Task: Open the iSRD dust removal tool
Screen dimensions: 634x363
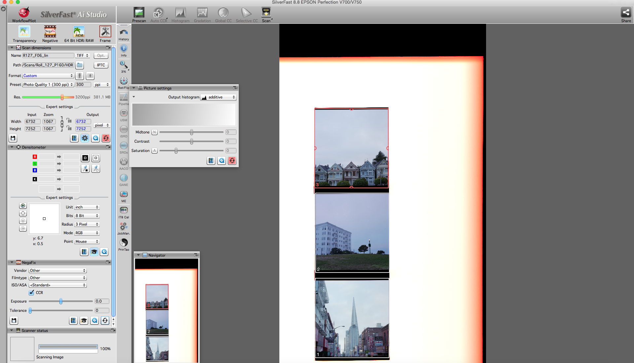Action: tap(124, 131)
